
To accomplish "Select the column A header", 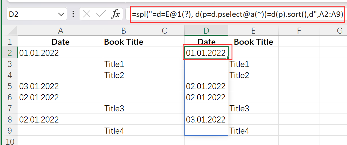I will 60,31.
